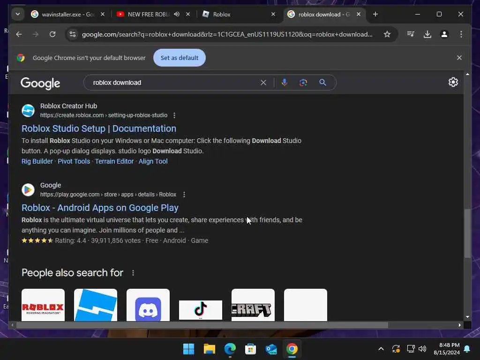Click the Chrome taskbar icon
480x360 pixels.
292,349
